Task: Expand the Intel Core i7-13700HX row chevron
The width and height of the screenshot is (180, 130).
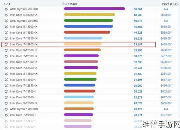Action: [x=6, y=44]
